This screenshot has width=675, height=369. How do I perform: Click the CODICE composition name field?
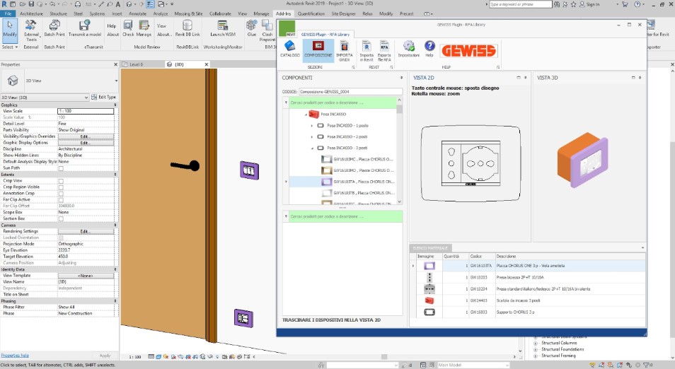coord(350,92)
